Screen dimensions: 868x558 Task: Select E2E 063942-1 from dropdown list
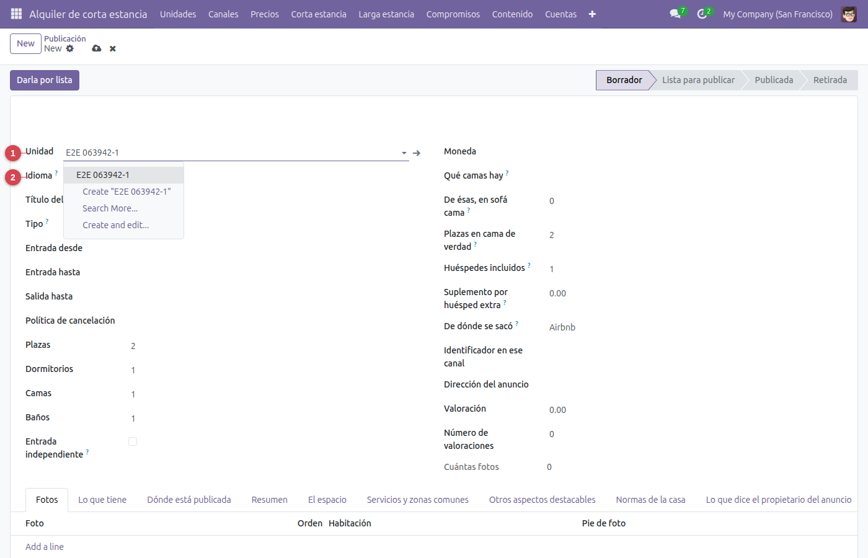click(x=124, y=175)
